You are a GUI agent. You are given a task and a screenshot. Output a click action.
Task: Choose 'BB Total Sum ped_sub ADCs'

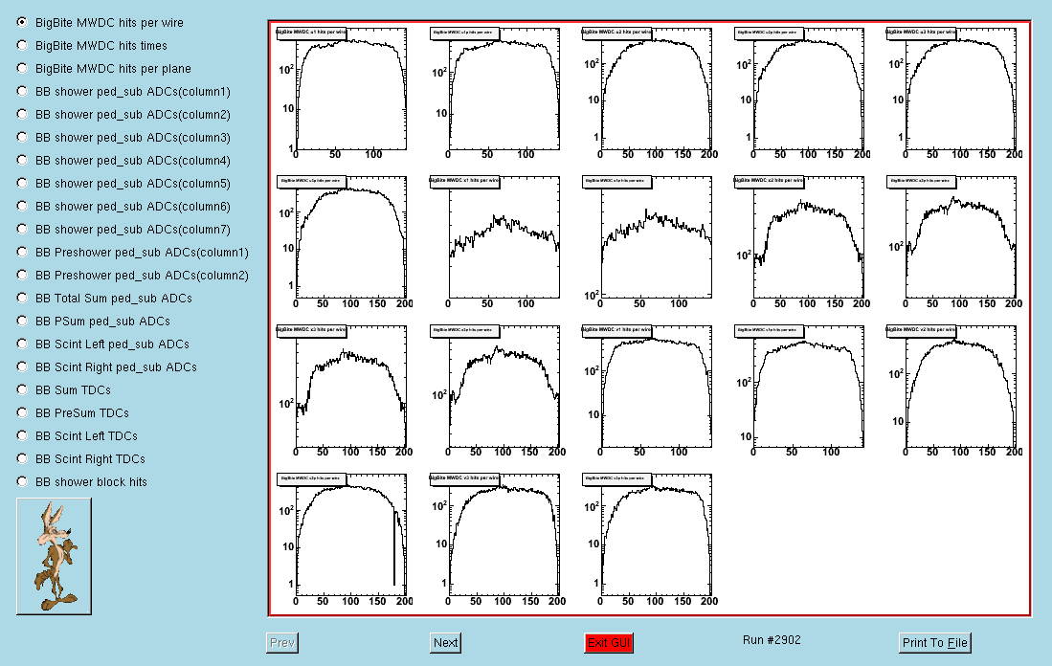click(x=22, y=298)
